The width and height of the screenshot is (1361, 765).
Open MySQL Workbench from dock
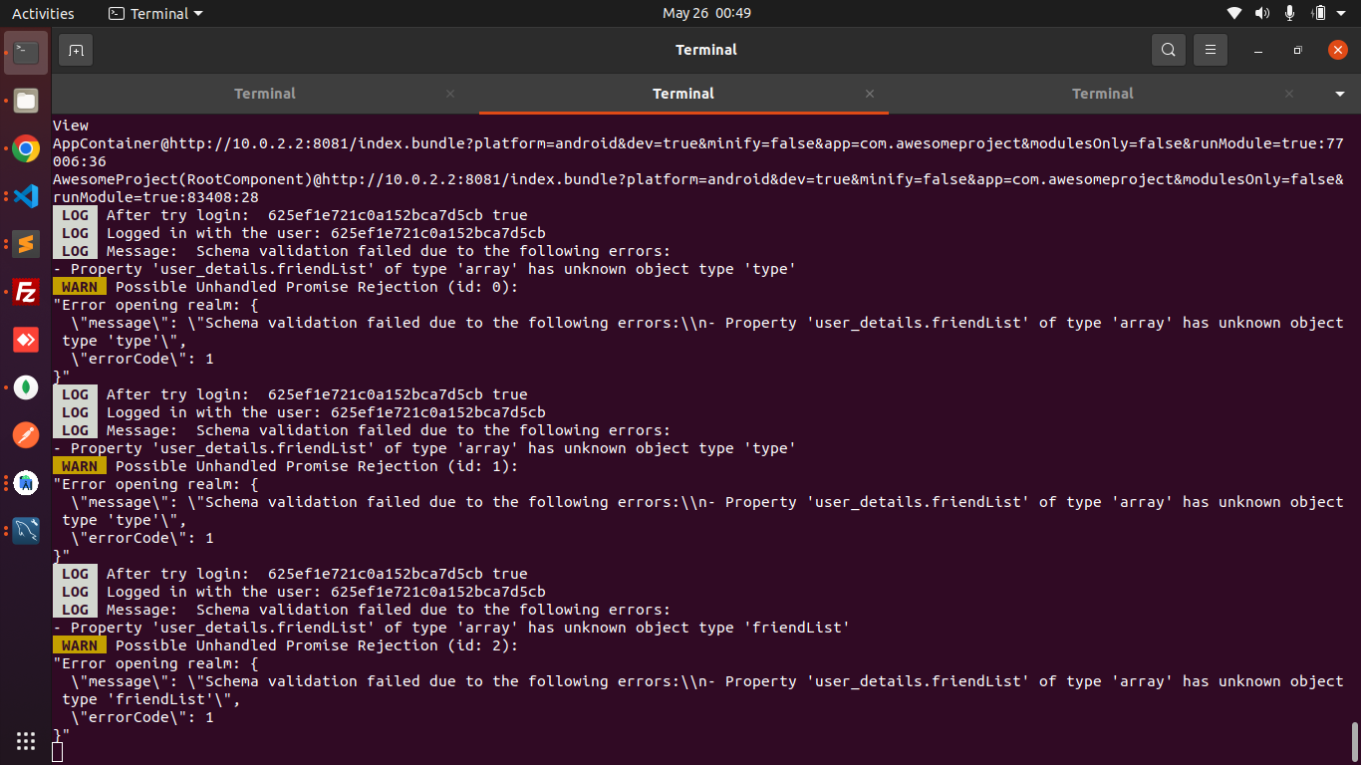[x=26, y=530]
